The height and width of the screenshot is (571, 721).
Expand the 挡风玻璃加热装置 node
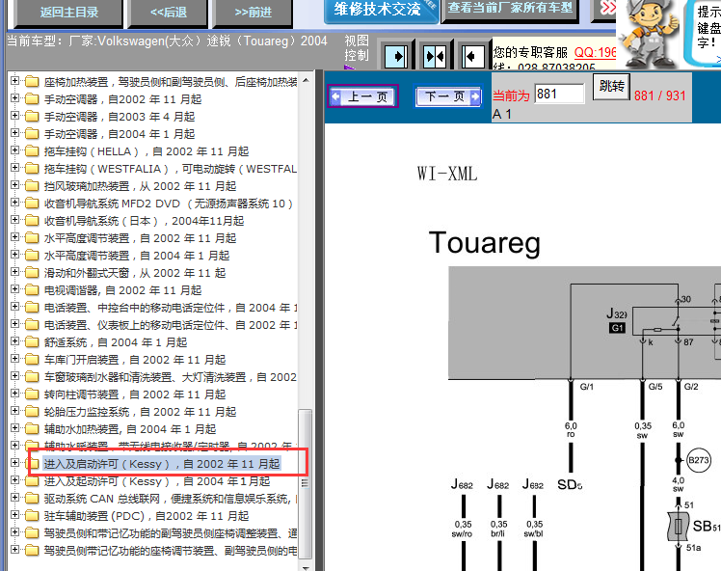point(14,185)
